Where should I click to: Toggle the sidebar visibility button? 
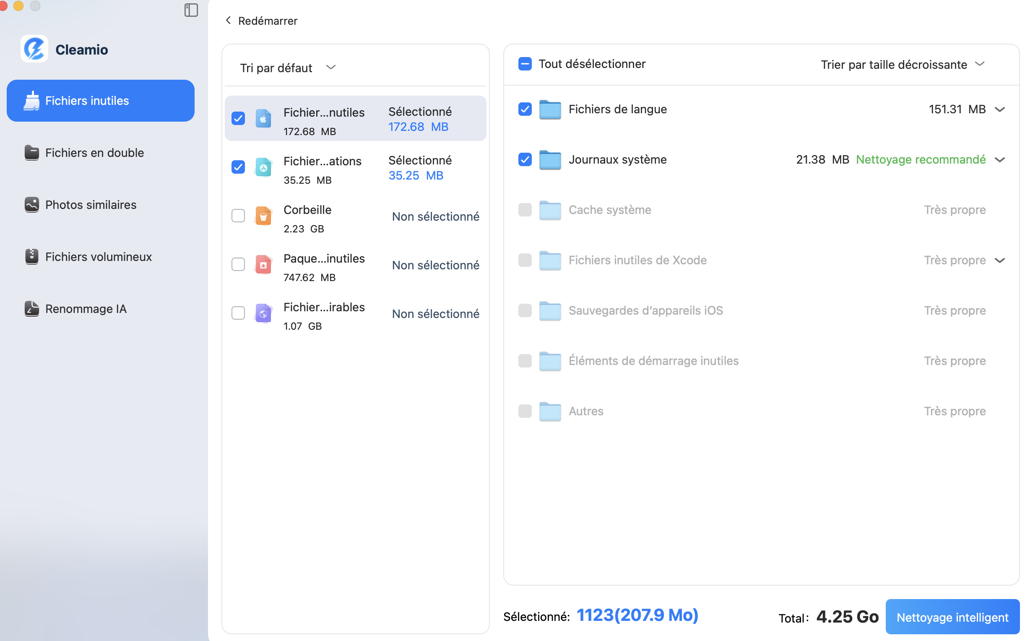click(192, 10)
